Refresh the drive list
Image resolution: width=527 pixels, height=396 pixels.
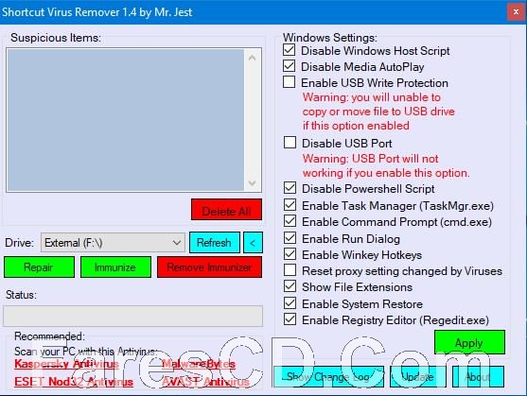[x=215, y=242]
